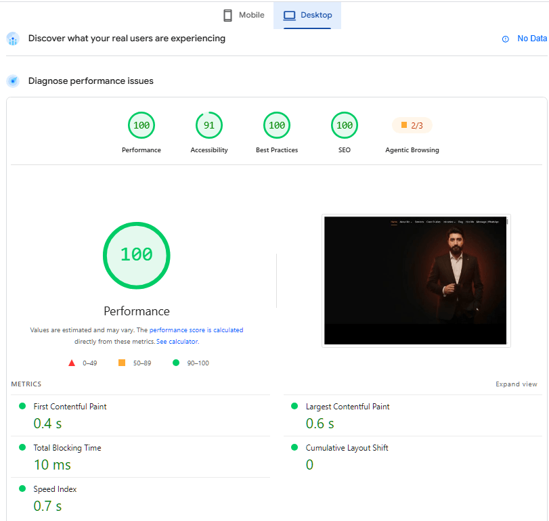This screenshot has width=549, height=521.
Task: Open the 'See calculator' link
Action: pos(177,342)
